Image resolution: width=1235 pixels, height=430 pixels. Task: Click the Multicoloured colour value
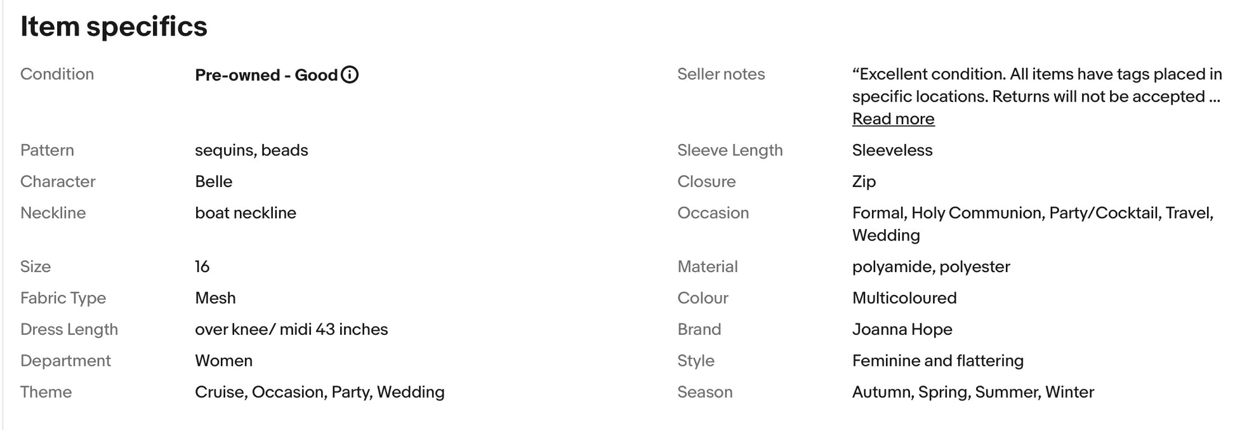(904, 298)
